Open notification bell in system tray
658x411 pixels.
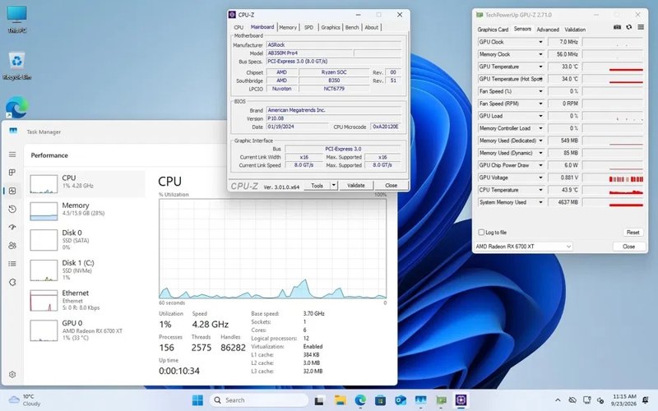[646, 400]
